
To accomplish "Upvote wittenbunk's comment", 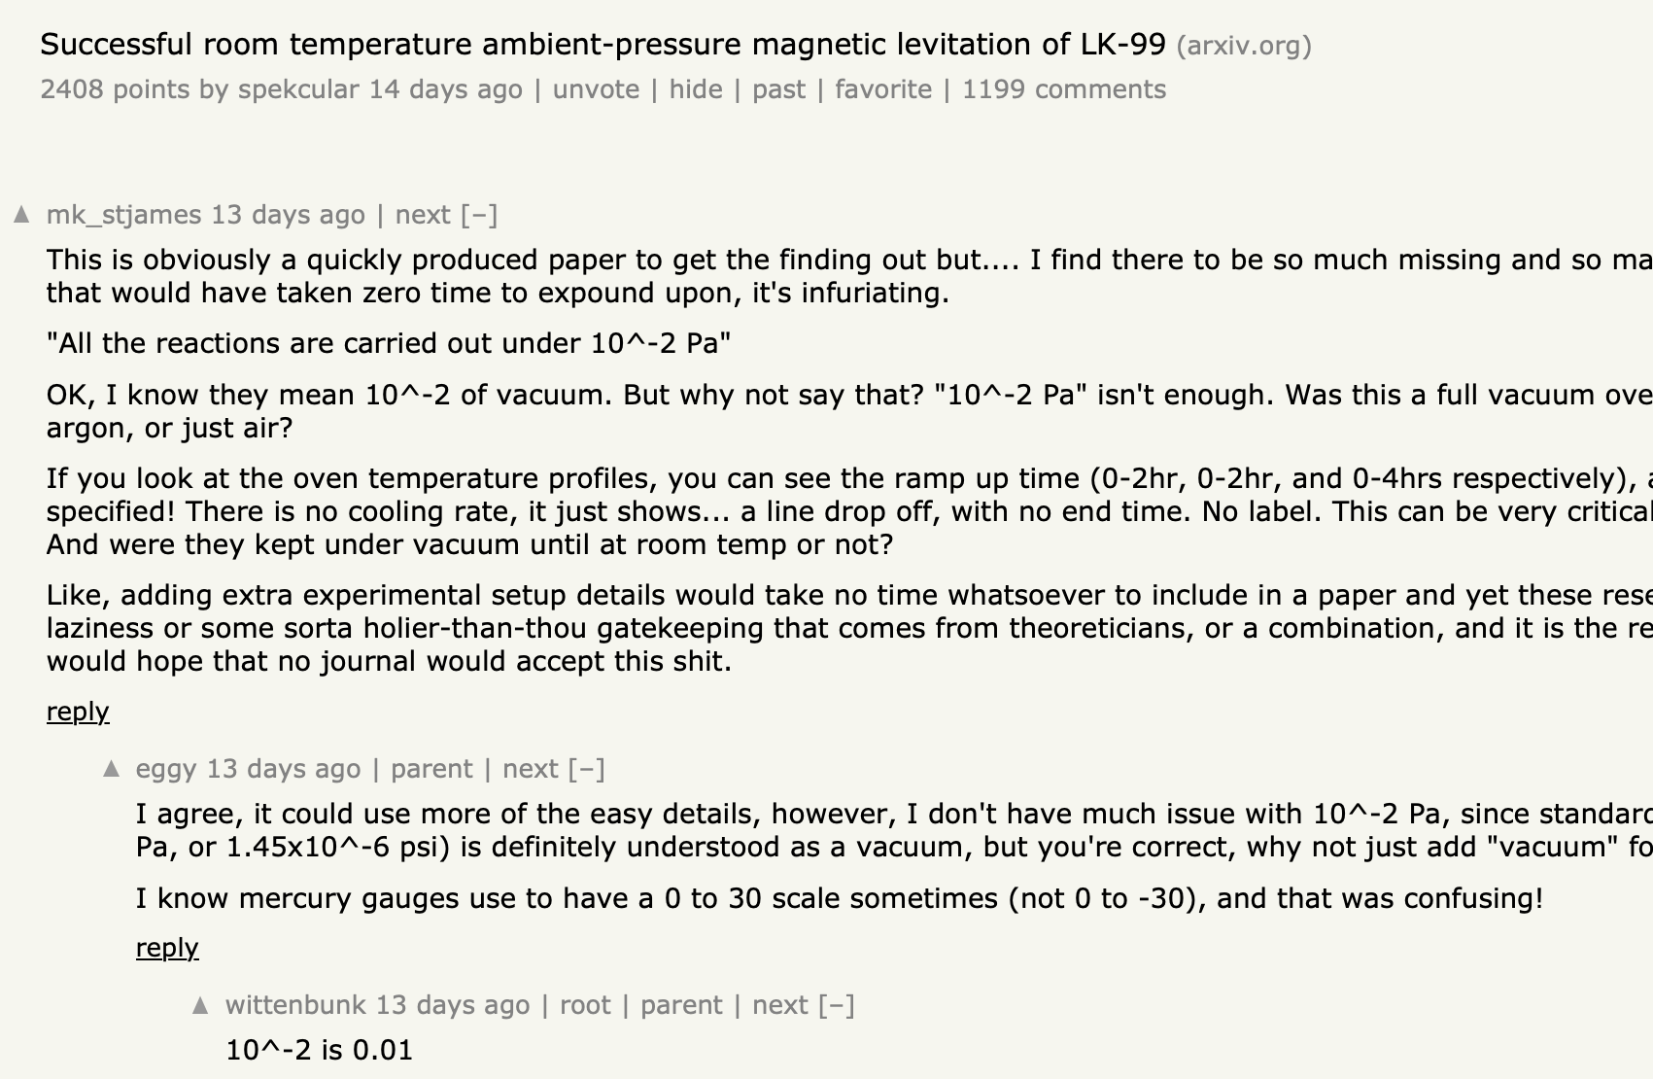I will pos(200,1005).
